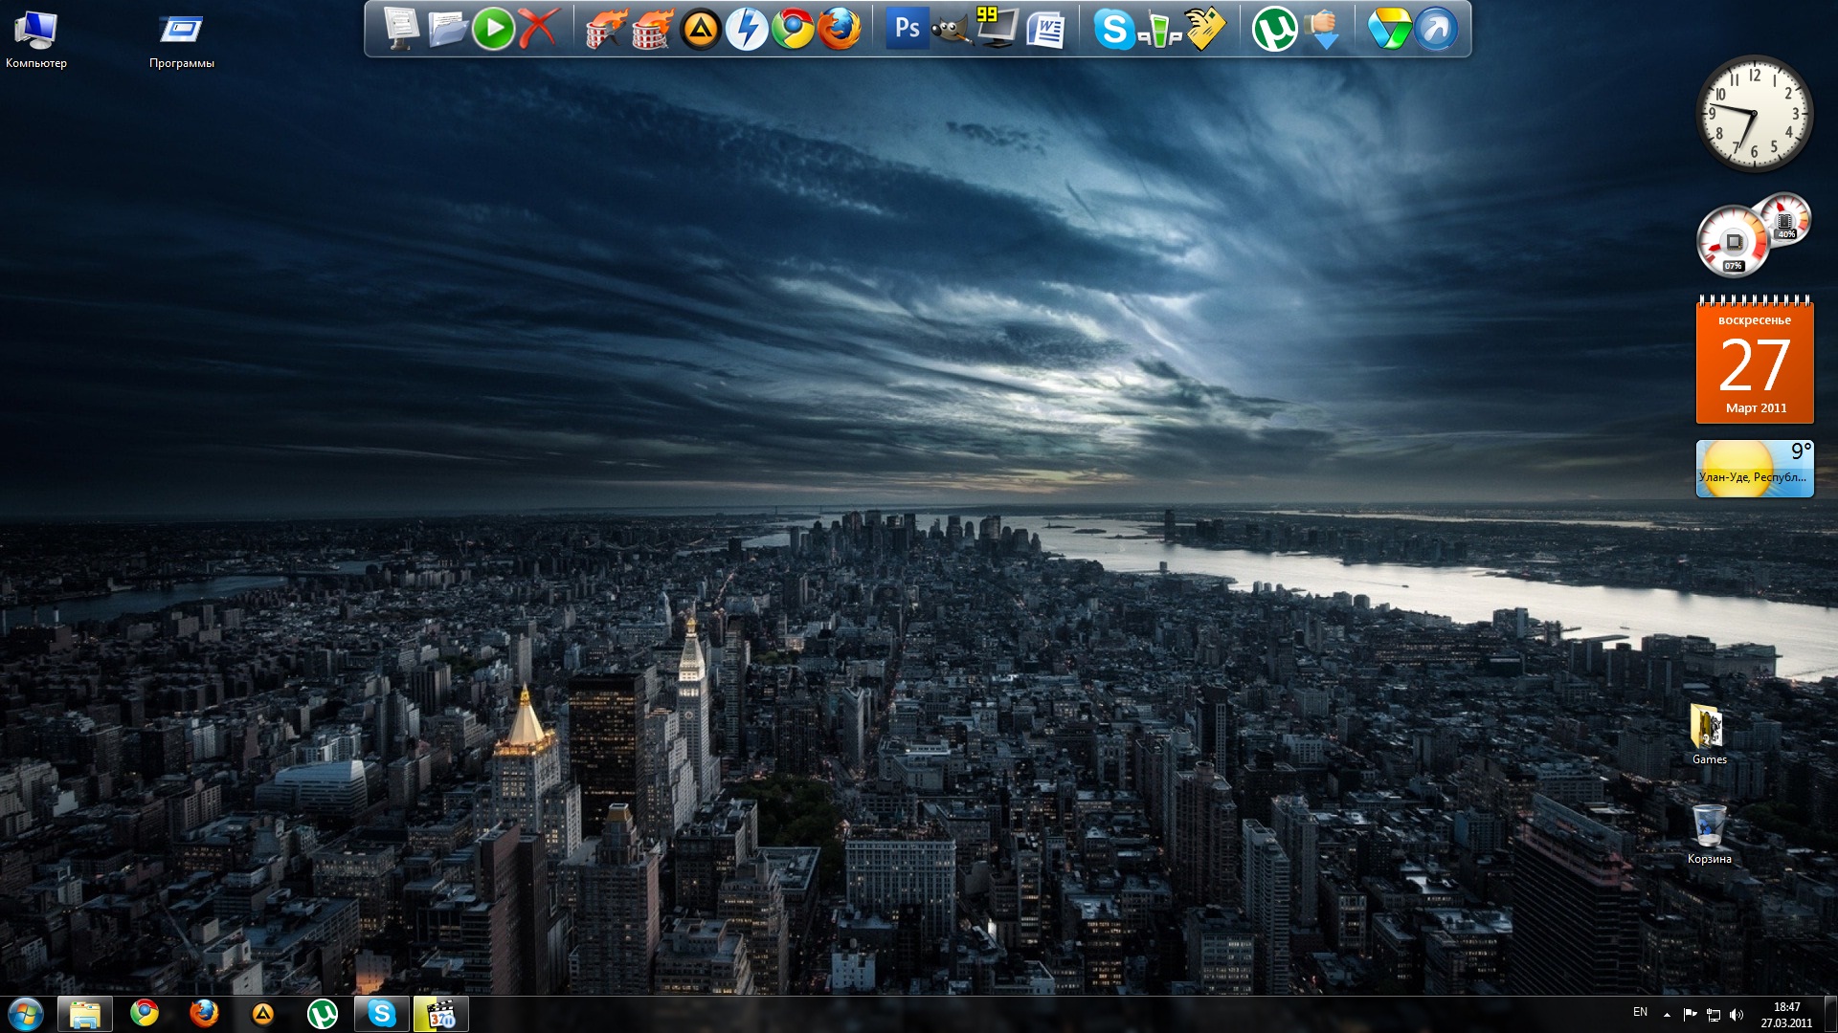Show hidden system tray icons
1838x1033 pixels.
tap(1667, 1015)
